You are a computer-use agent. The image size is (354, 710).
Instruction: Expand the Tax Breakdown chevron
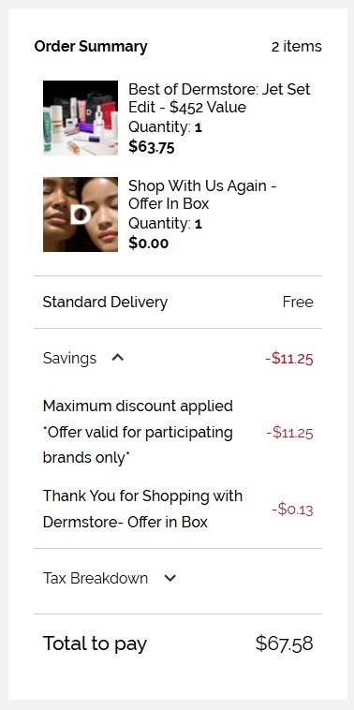click(170, 578)
